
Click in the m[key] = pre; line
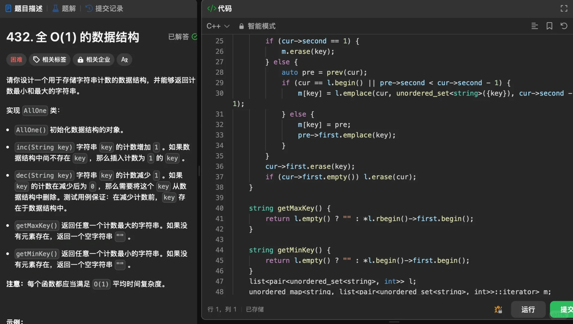pos(324,124)
